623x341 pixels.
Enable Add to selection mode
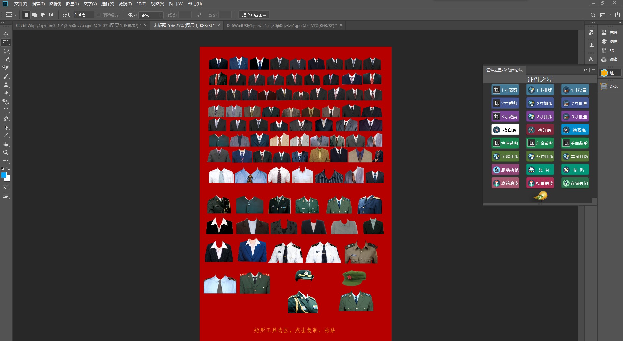pos(35,15)
